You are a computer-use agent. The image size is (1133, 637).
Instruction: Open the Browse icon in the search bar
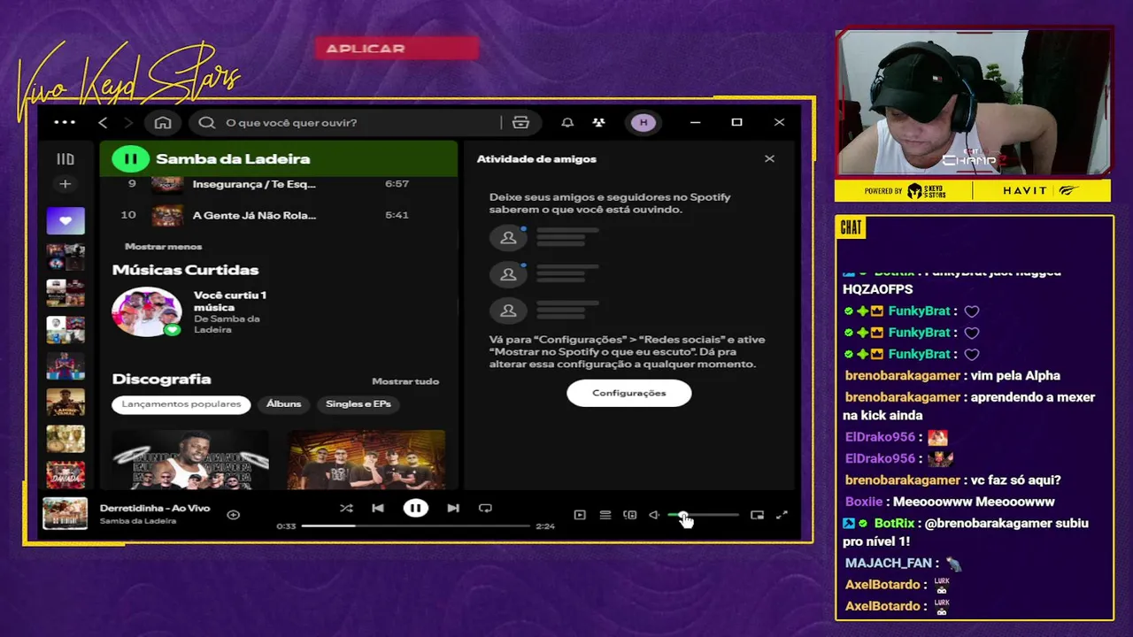coord(520,122)
